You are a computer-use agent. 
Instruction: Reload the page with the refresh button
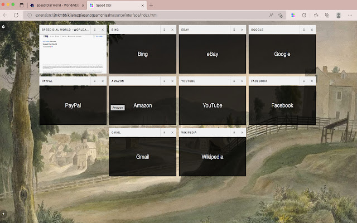point(16,15)
